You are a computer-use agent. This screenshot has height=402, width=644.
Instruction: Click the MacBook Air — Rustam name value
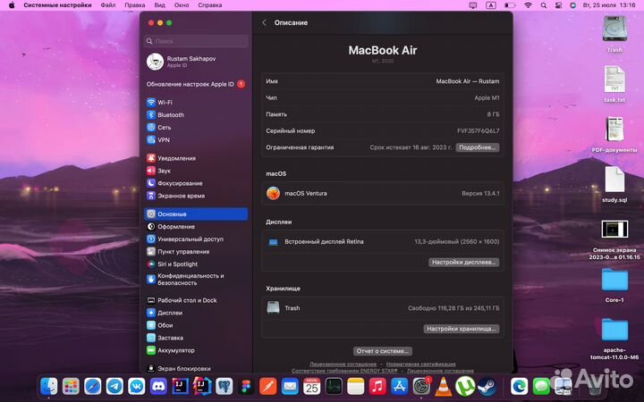468,81
